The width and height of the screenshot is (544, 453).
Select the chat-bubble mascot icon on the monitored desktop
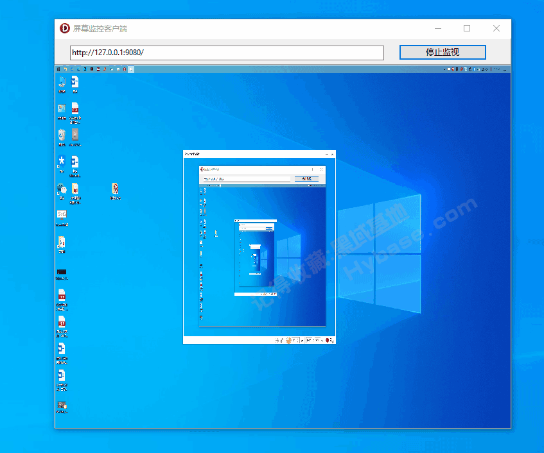(62, 191)
